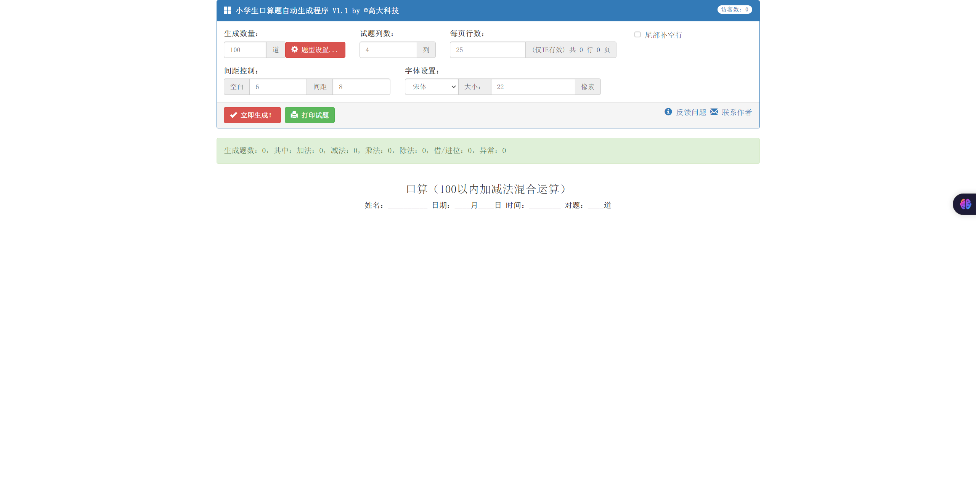The height and width of the screenshot is (493, 976).
Task: Click the font 大小 input showing 22
Action: click(533, 86)
